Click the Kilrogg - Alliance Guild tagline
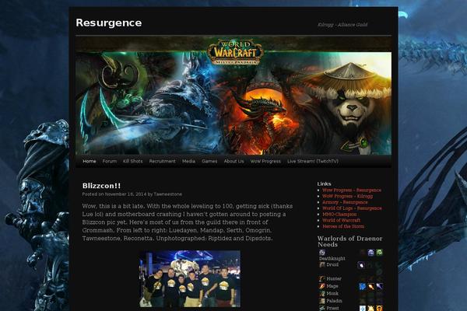Viewport: 467px width, 311px height. tap(342, 25)
